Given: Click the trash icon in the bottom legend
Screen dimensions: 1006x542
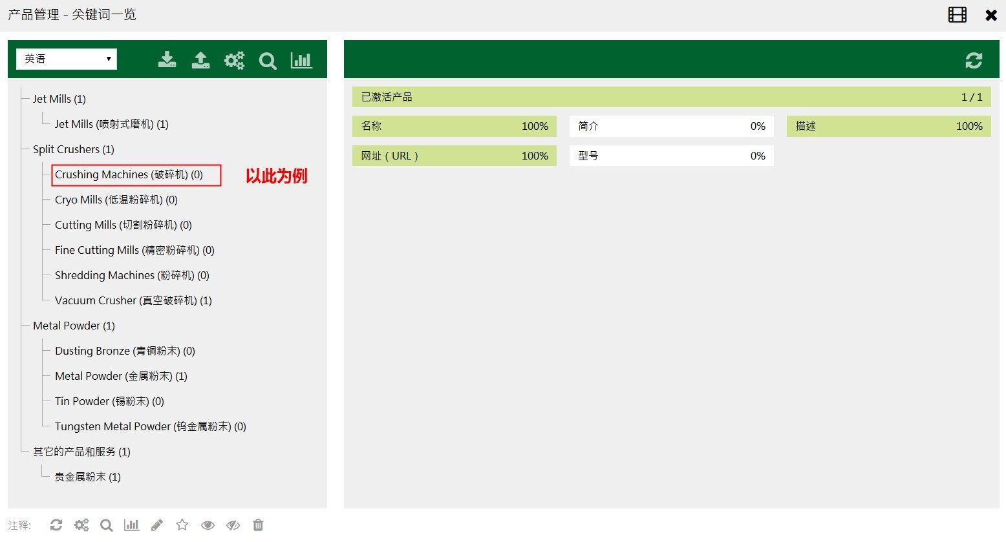Looking at the screenshot, I should pyautogui.click(x=258, y=525).
